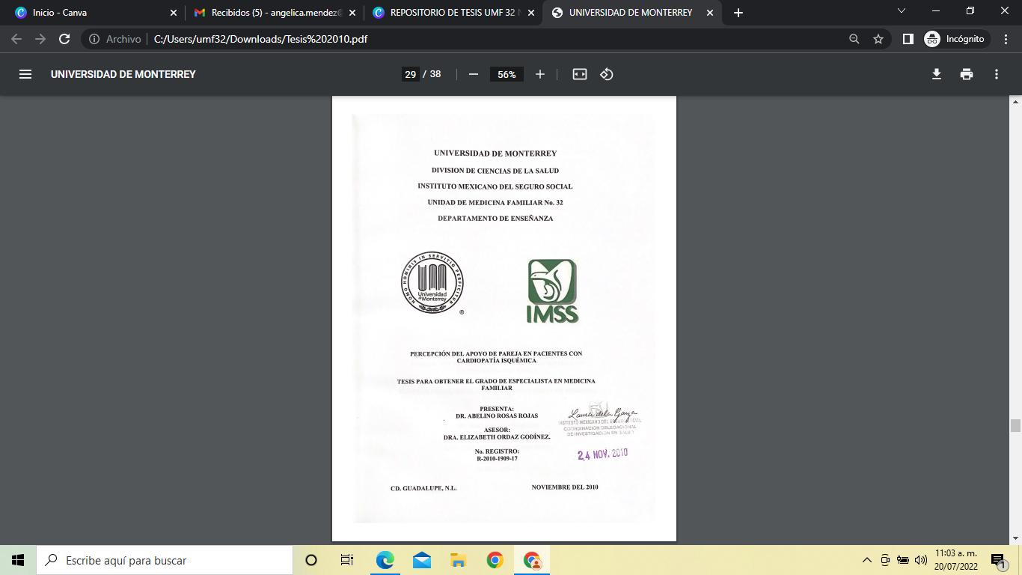This screenshot has height=575, width=1022.
Task: Reload the current page
Action: 64,39
